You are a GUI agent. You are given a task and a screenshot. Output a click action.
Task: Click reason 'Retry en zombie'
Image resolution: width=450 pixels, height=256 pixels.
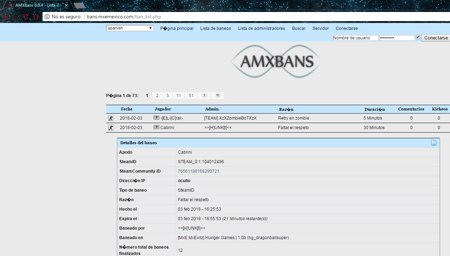tap(294, 118)
